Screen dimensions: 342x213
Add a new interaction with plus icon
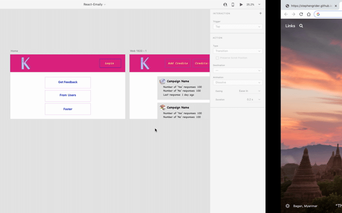[260, 13]
